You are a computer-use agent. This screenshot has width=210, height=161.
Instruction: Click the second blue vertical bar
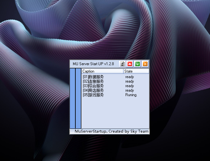click(78, 98)
